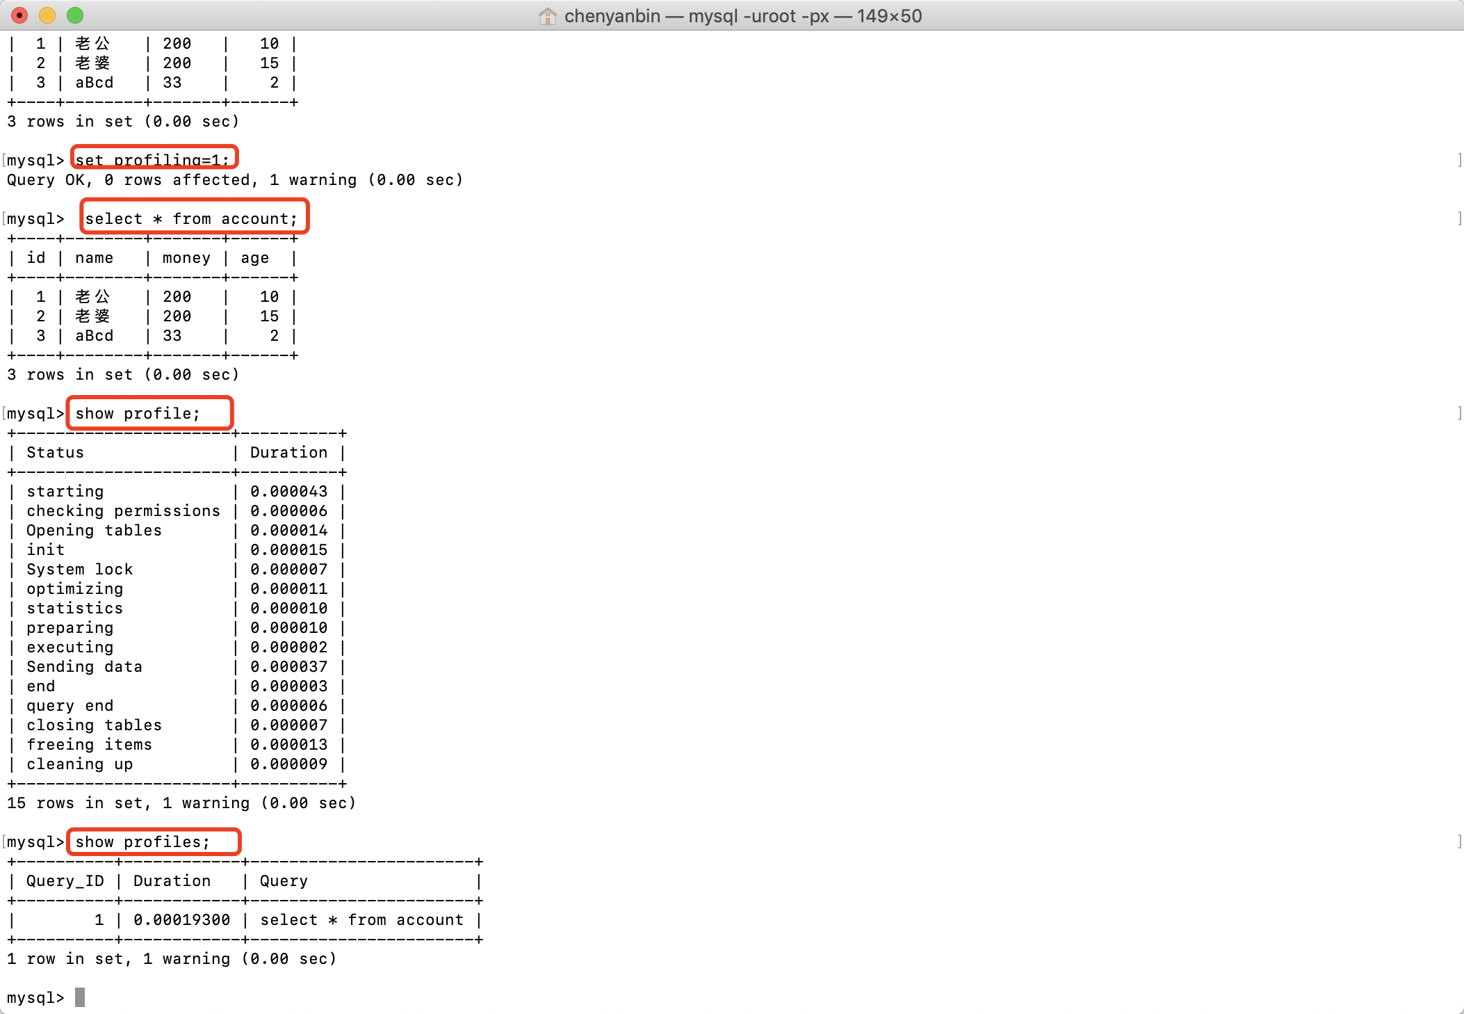Click the 'Opening tables' status row
Viewport: 1464px width, 1014px height.
point(177,531)
